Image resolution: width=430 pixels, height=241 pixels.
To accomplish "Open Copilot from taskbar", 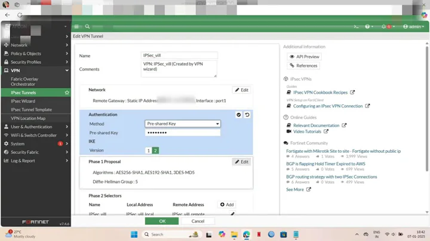I will (x=222, y=234).
